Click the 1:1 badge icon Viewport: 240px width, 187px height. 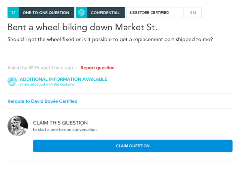[x=13, y=12]
